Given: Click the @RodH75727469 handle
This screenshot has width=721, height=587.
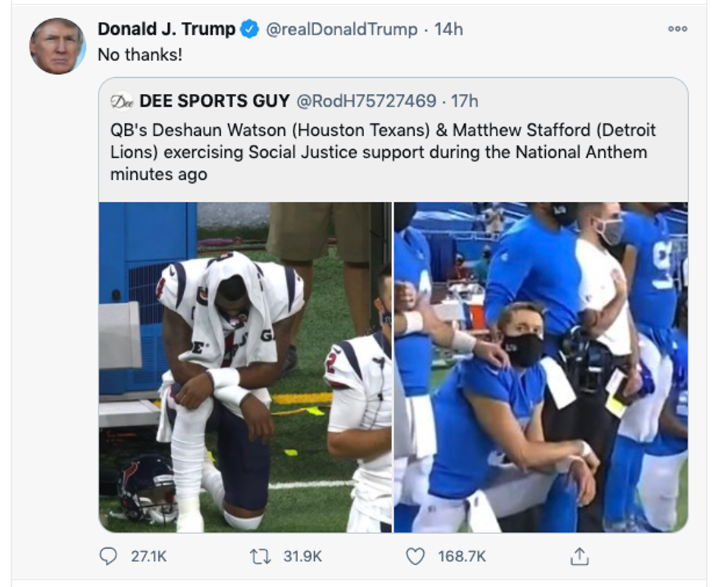Looking at the screenshot, I should tap(366, 101).
